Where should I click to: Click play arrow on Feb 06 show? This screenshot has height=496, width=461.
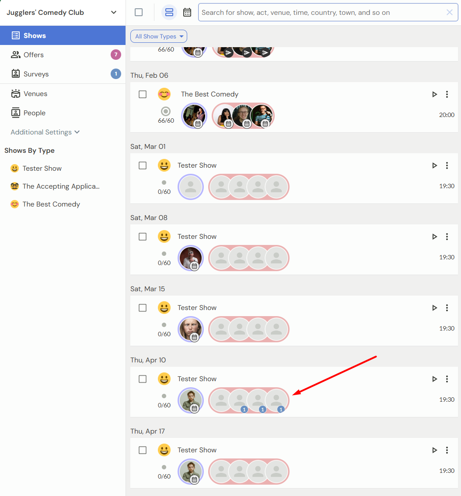[434, 94]
